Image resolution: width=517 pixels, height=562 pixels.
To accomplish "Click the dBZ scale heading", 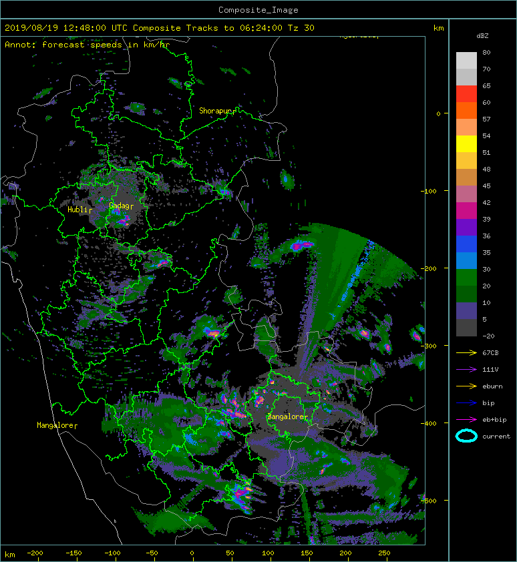I will pyautogui.click(x=482, y=36).
